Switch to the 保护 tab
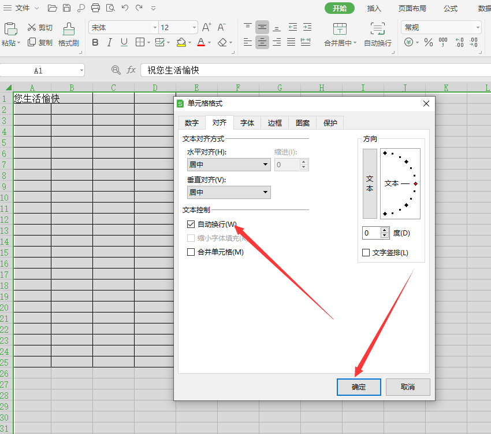The height and width of the screenshot is (434, 491). tap(330, 123)
